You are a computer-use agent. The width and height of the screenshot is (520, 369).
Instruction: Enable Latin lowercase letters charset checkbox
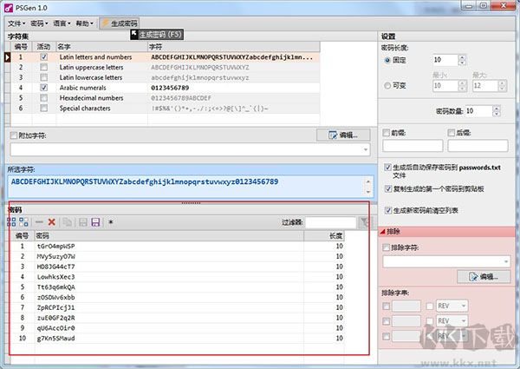[x=44, y=77]
